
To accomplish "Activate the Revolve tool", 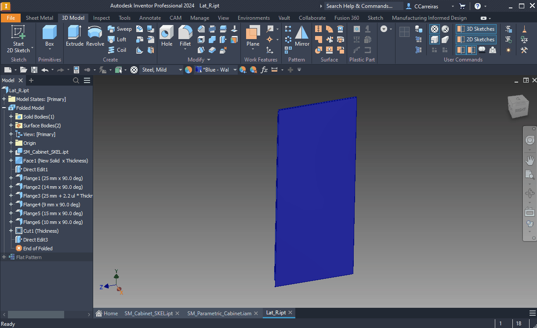I will tap(94, 37).
